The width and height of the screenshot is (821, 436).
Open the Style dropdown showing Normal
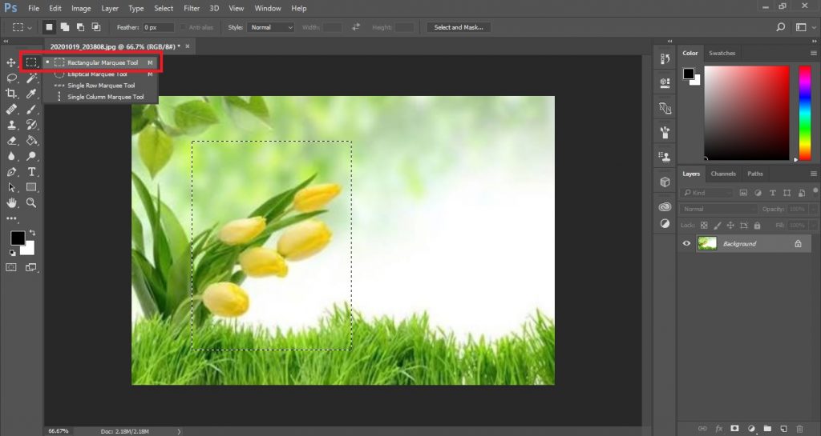point(271,27)
